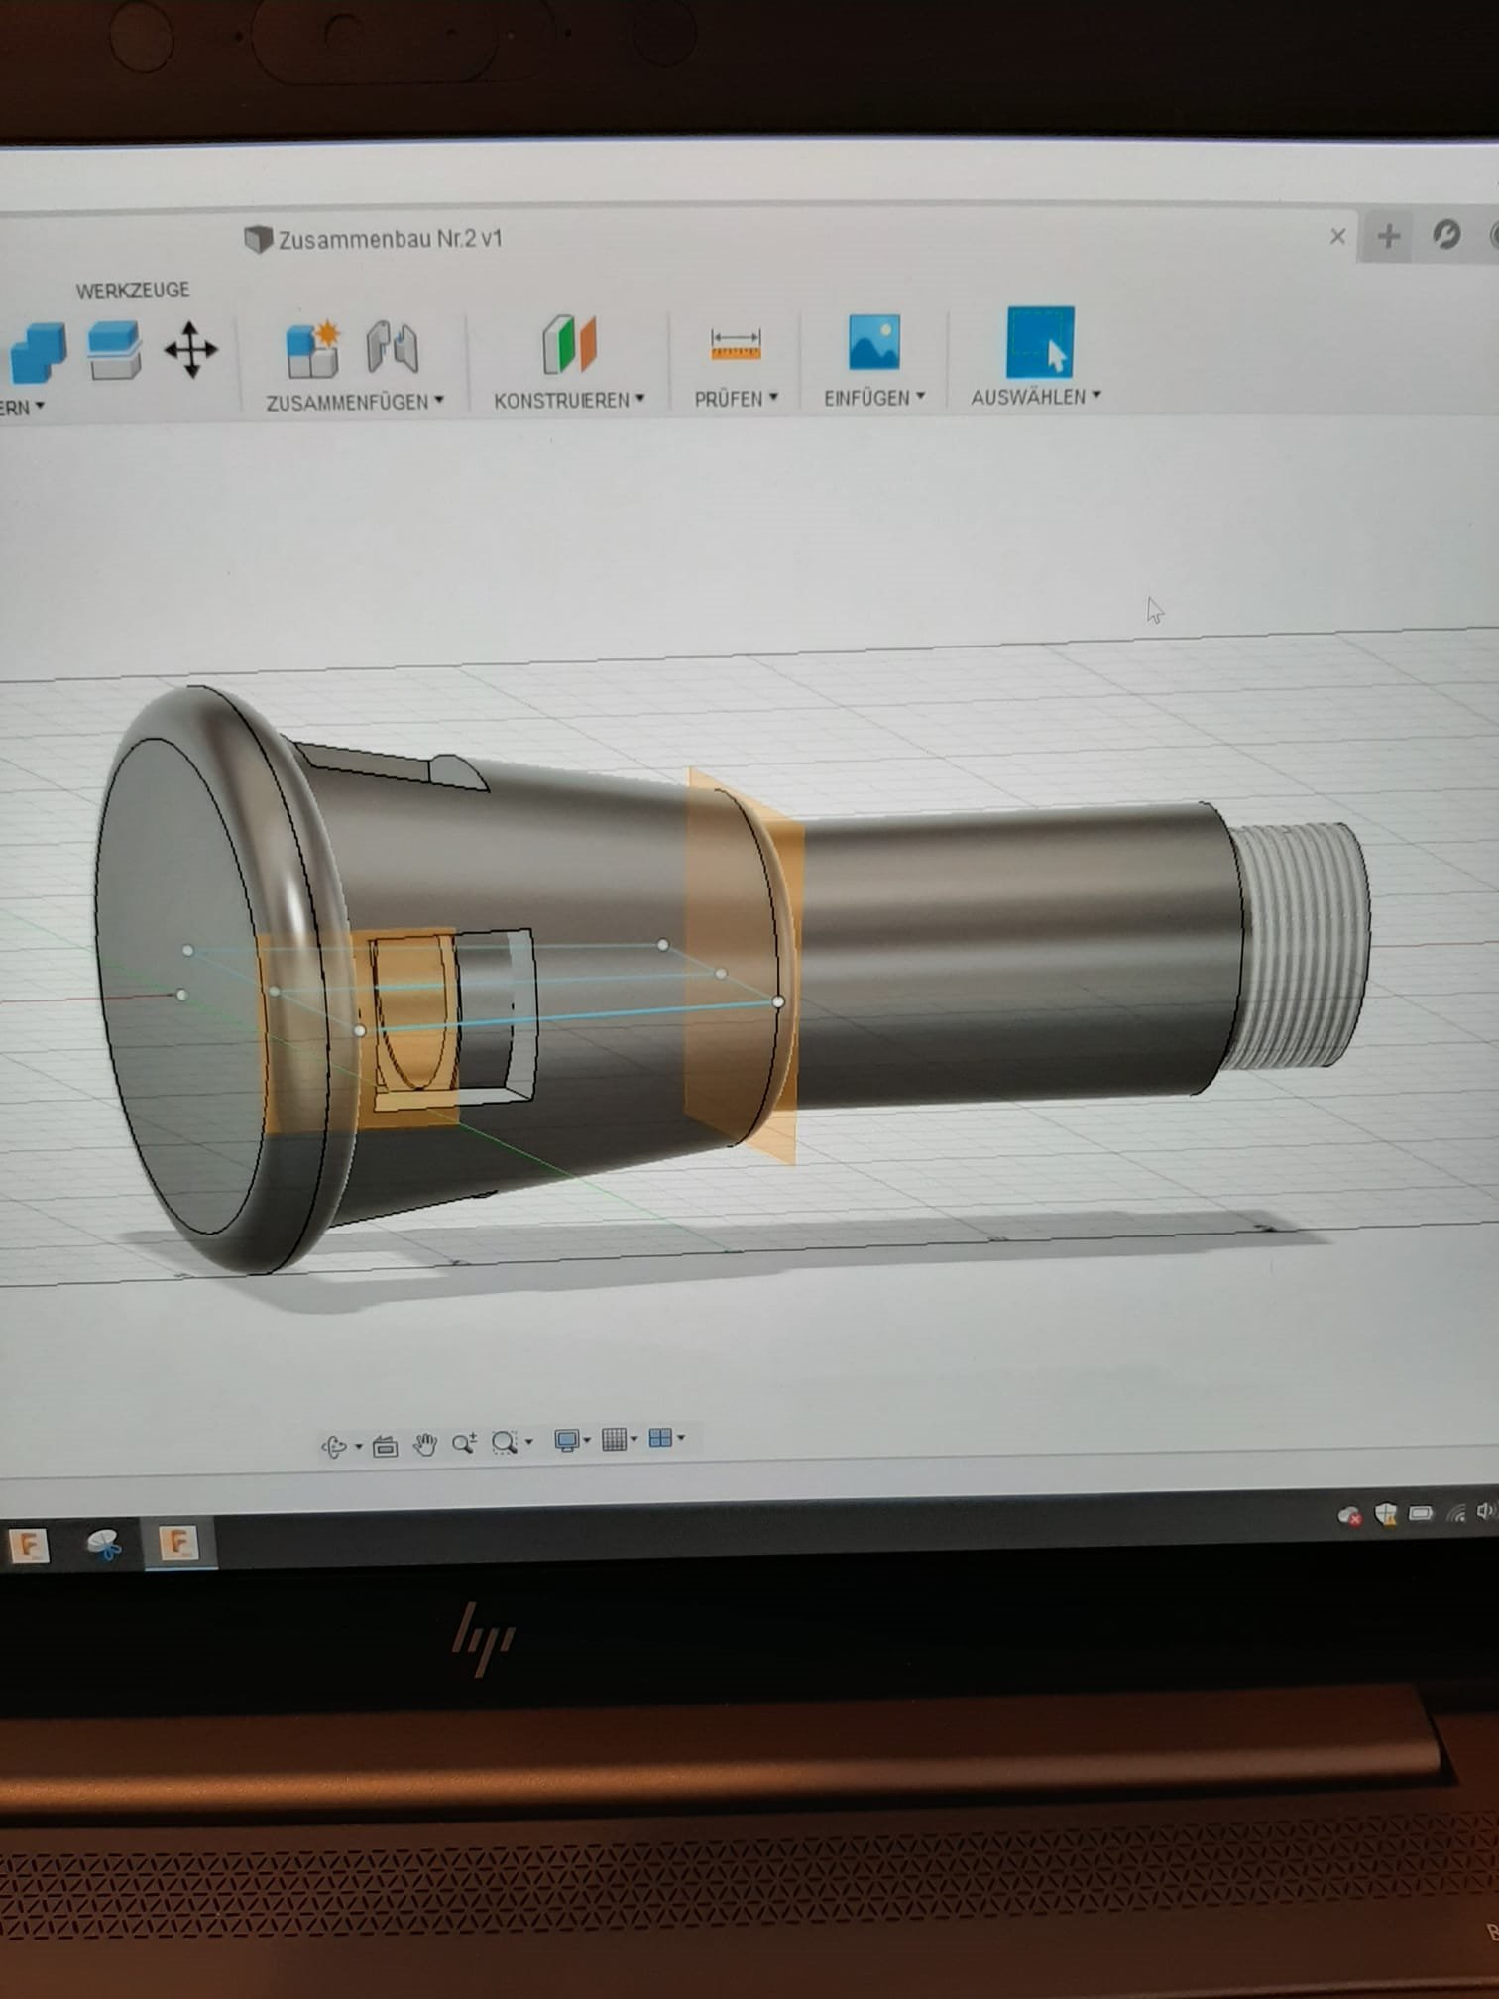The height and width of the screenshot is (1999, 1499).
Task: Open the PRÜFEN dropdown menu
Action: (x=736, y=399)
